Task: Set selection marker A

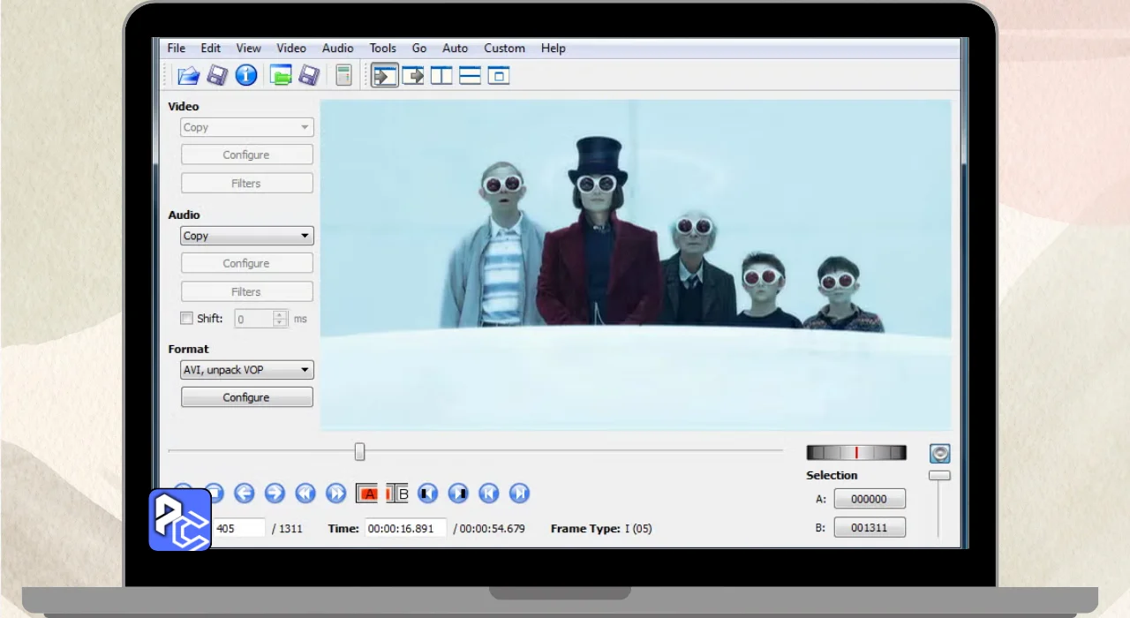Action: click(367, 494)
